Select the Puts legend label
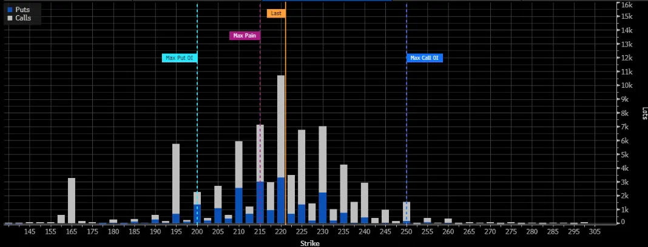 click(22, 10)
